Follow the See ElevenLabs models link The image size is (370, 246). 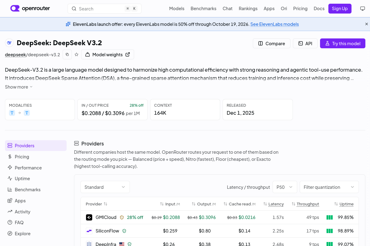(274, 24)
